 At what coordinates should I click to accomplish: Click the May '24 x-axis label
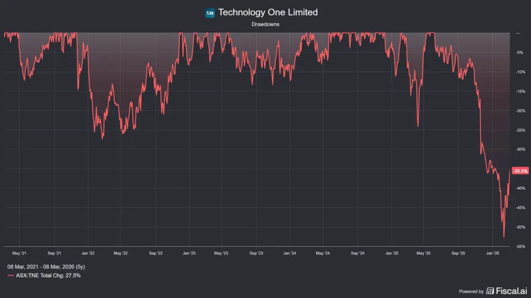323,254
